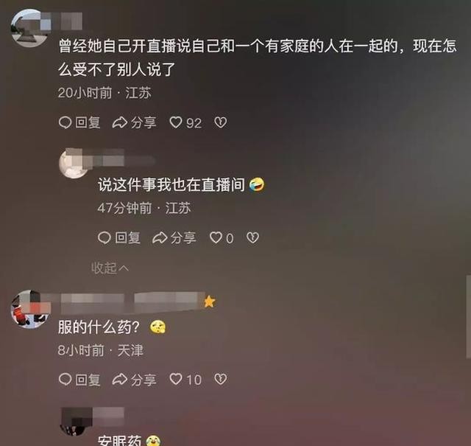Open avatar of the 服的什么药 commenter
Viewport: 471px width, 446px height.
coord(29,309)
